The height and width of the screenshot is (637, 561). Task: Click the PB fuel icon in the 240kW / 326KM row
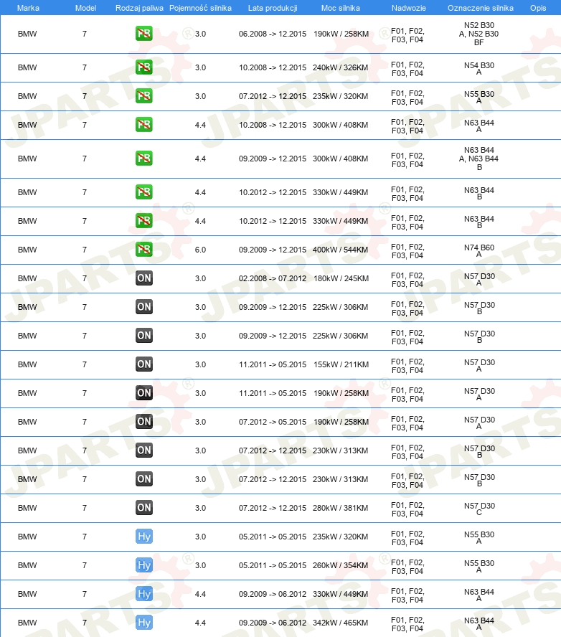(x=143, y=67)
